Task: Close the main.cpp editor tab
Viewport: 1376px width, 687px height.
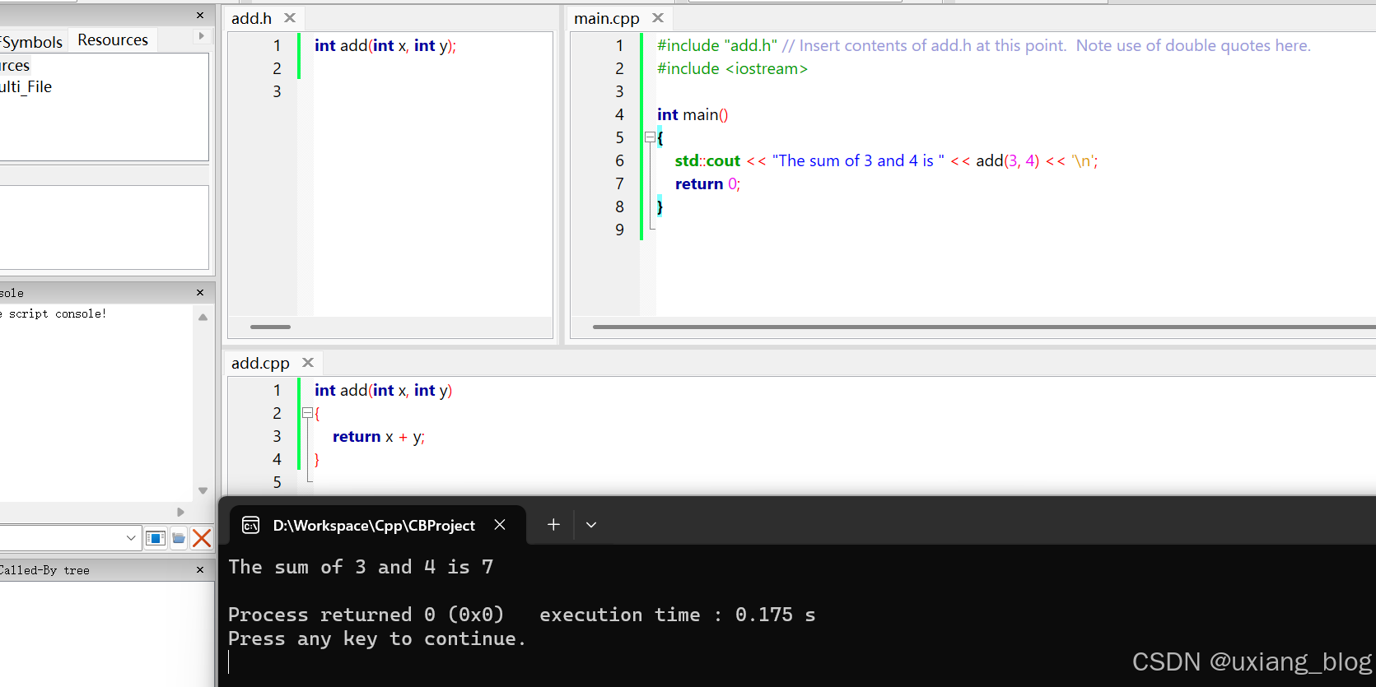Action: (658, 17)
